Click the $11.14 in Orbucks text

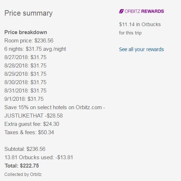pyautogui.click(x=140, y=24)
